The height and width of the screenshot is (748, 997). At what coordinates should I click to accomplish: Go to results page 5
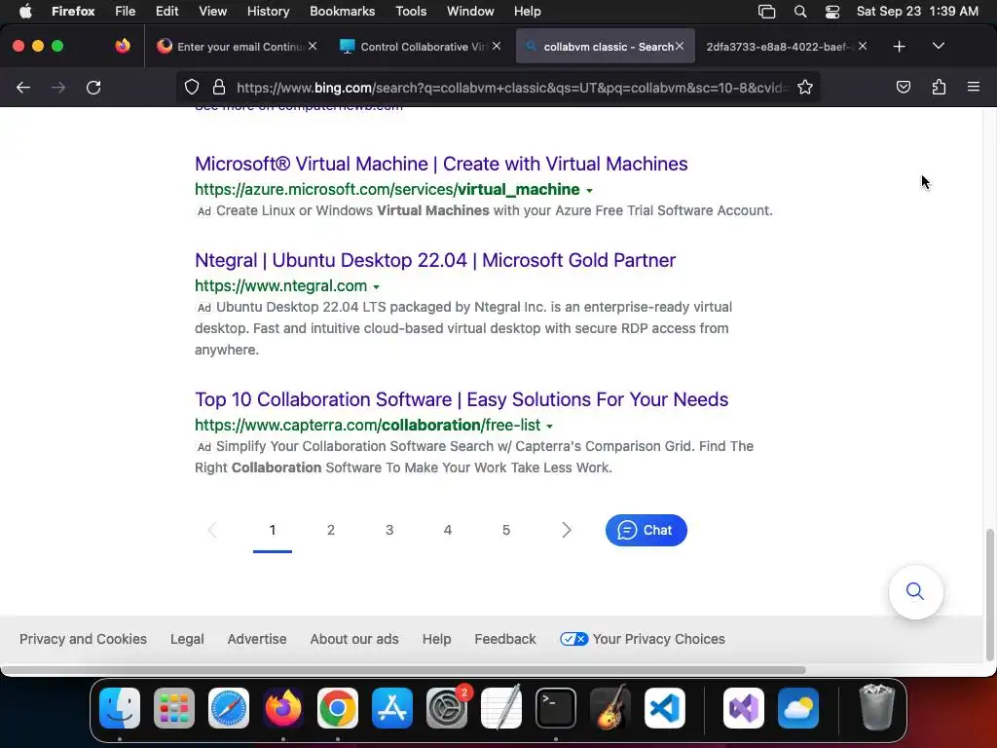point(506,531)
